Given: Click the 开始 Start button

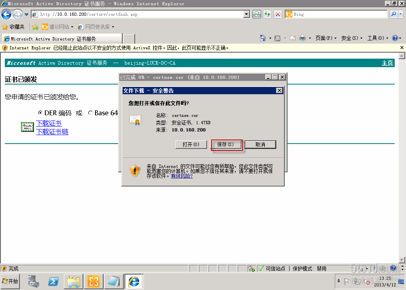Looking at the screenshot, I should [10, 281].
